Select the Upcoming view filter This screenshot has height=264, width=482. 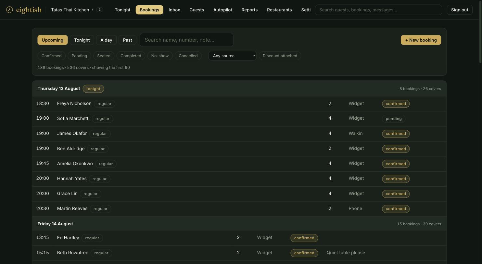click(53, 40)
